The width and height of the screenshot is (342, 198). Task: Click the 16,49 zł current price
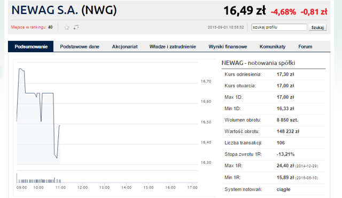[245, 11]
